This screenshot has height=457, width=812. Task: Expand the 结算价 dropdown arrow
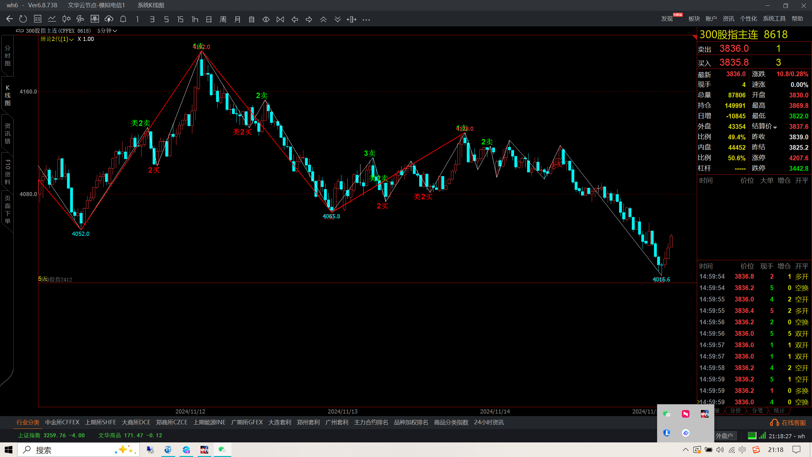pyautogui.click(x=775, y=127)
